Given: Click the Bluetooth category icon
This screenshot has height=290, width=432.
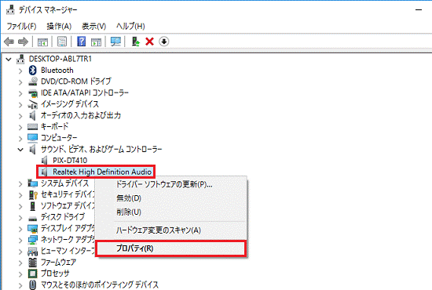Looking at the screenshot, I should tap(33, 70).
